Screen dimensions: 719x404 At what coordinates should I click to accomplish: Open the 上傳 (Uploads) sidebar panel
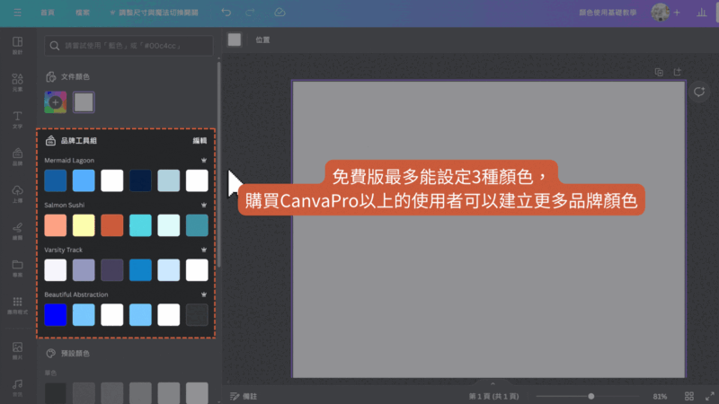tap(17, 194)
